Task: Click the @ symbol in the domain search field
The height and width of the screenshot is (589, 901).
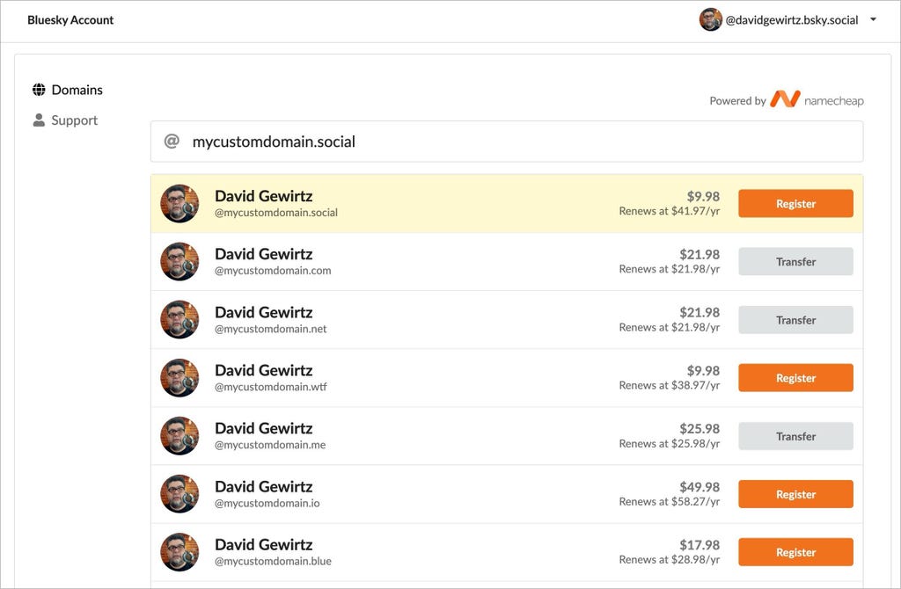Action: (x=172, y=141)
